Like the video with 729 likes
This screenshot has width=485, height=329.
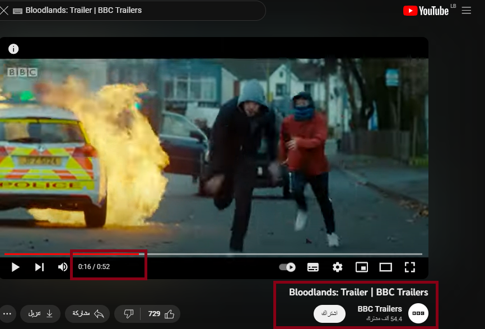click(x=161, y=314)
